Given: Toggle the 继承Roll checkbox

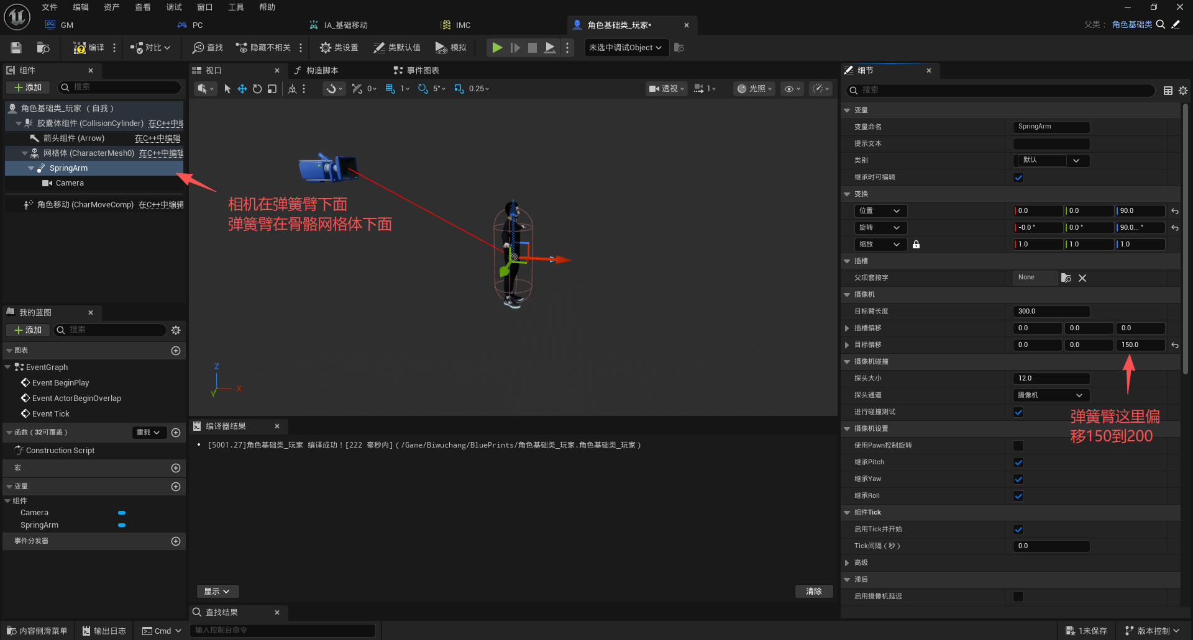Looking at the screenshot, I should click(1018, 496).
